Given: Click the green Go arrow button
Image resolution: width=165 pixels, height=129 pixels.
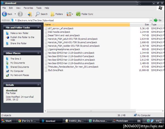Looking at the screenshot, I should 156,20.
